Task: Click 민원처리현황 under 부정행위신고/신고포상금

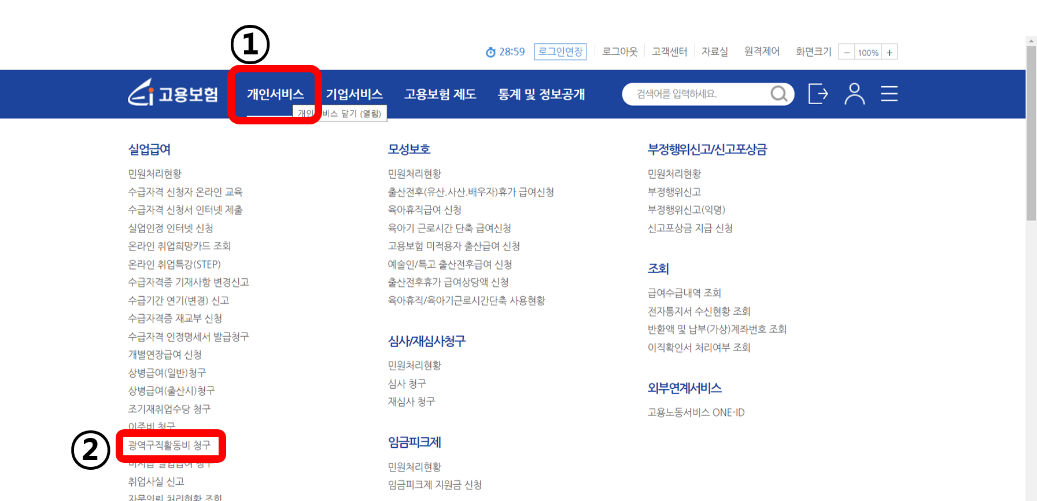Action: pyautogui.click(x=674, y=174)
